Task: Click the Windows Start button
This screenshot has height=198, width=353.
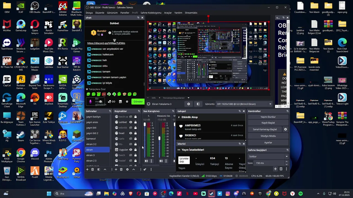Action: coord(49,194)
